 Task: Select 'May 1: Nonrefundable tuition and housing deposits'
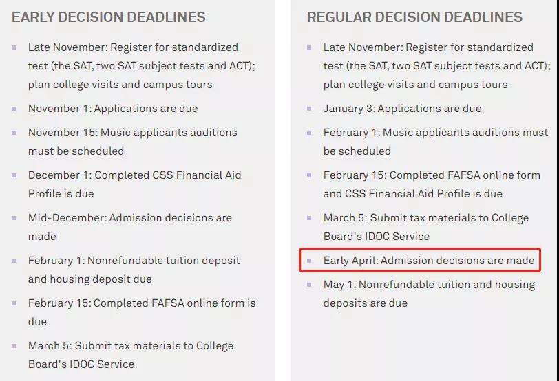coord(429,294)
